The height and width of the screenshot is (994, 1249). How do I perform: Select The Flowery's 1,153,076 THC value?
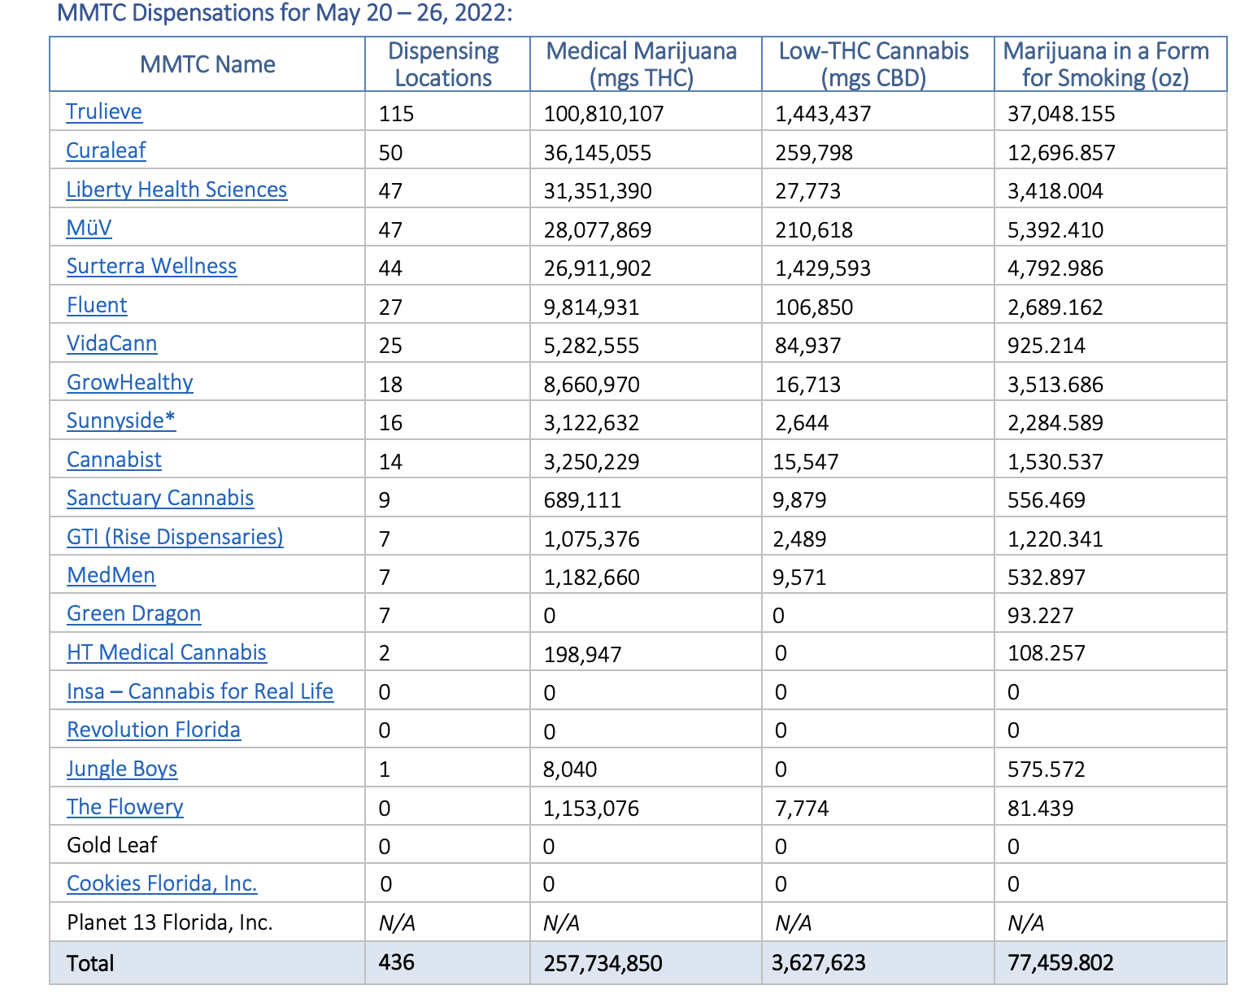[592, 809]
